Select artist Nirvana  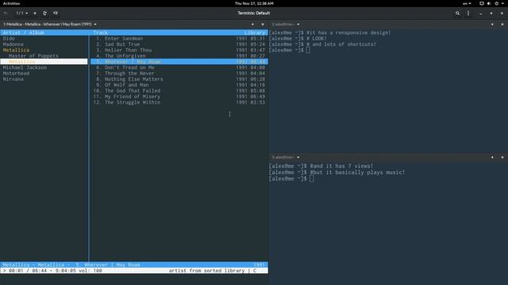point(13,79)
